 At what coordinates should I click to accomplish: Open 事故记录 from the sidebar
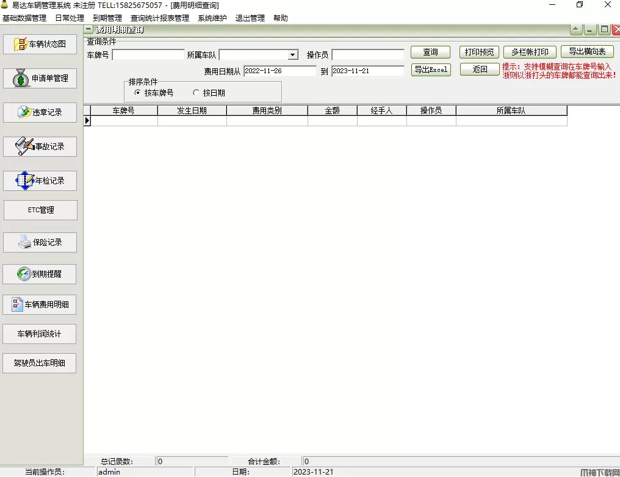click(x=40, y=146)
